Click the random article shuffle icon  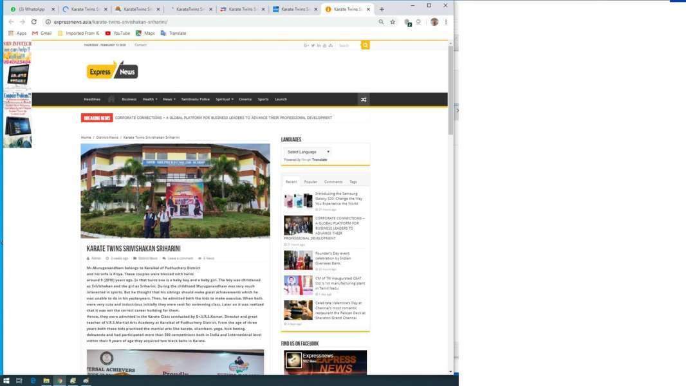[x=364, y=99]
